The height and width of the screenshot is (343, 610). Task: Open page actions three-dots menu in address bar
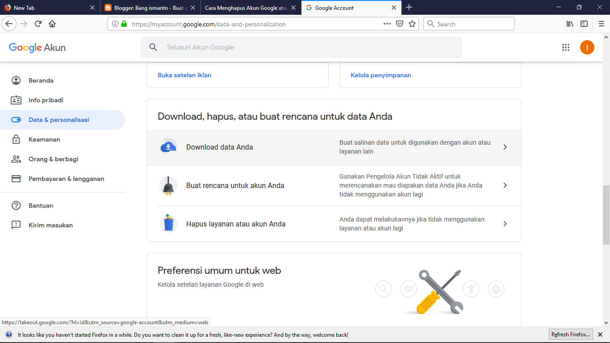click(387, 24)
